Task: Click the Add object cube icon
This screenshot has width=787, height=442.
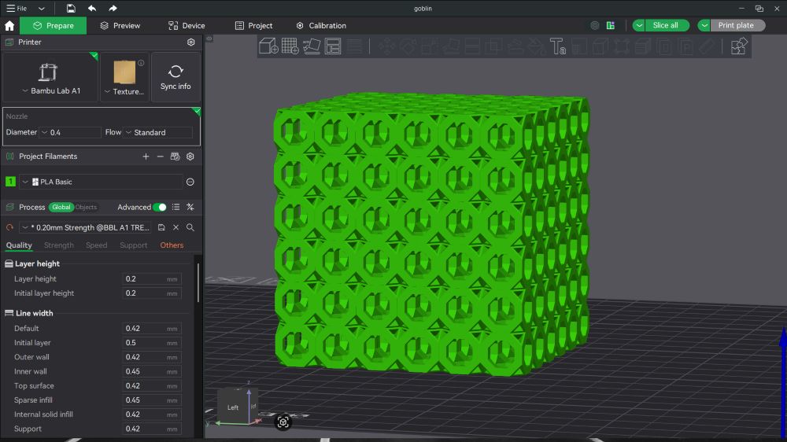Action: (268, 46)
